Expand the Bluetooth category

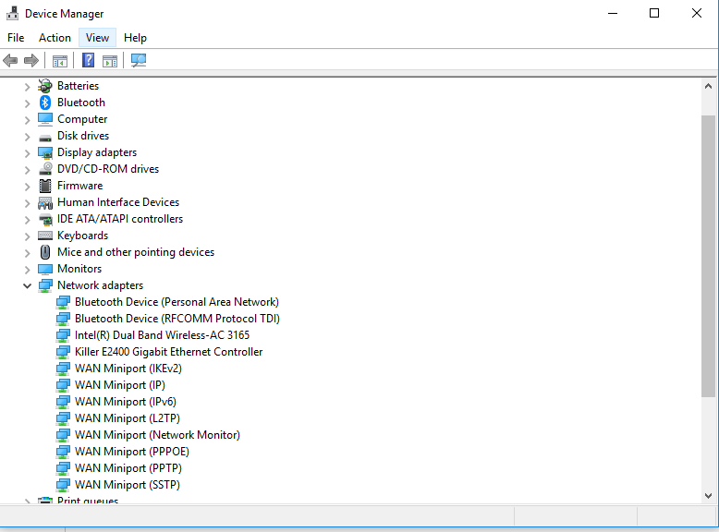coord(27,103)
